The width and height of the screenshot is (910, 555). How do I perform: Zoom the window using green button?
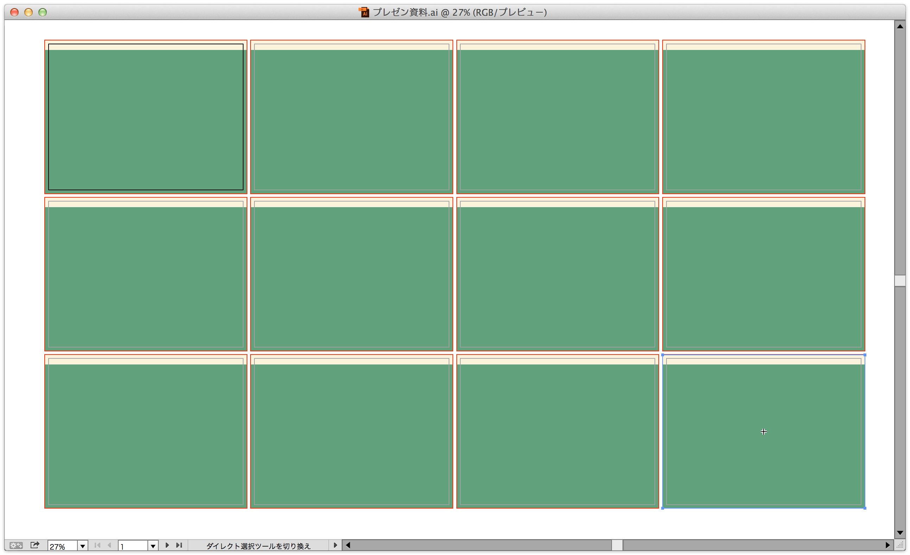coord(43,12)
